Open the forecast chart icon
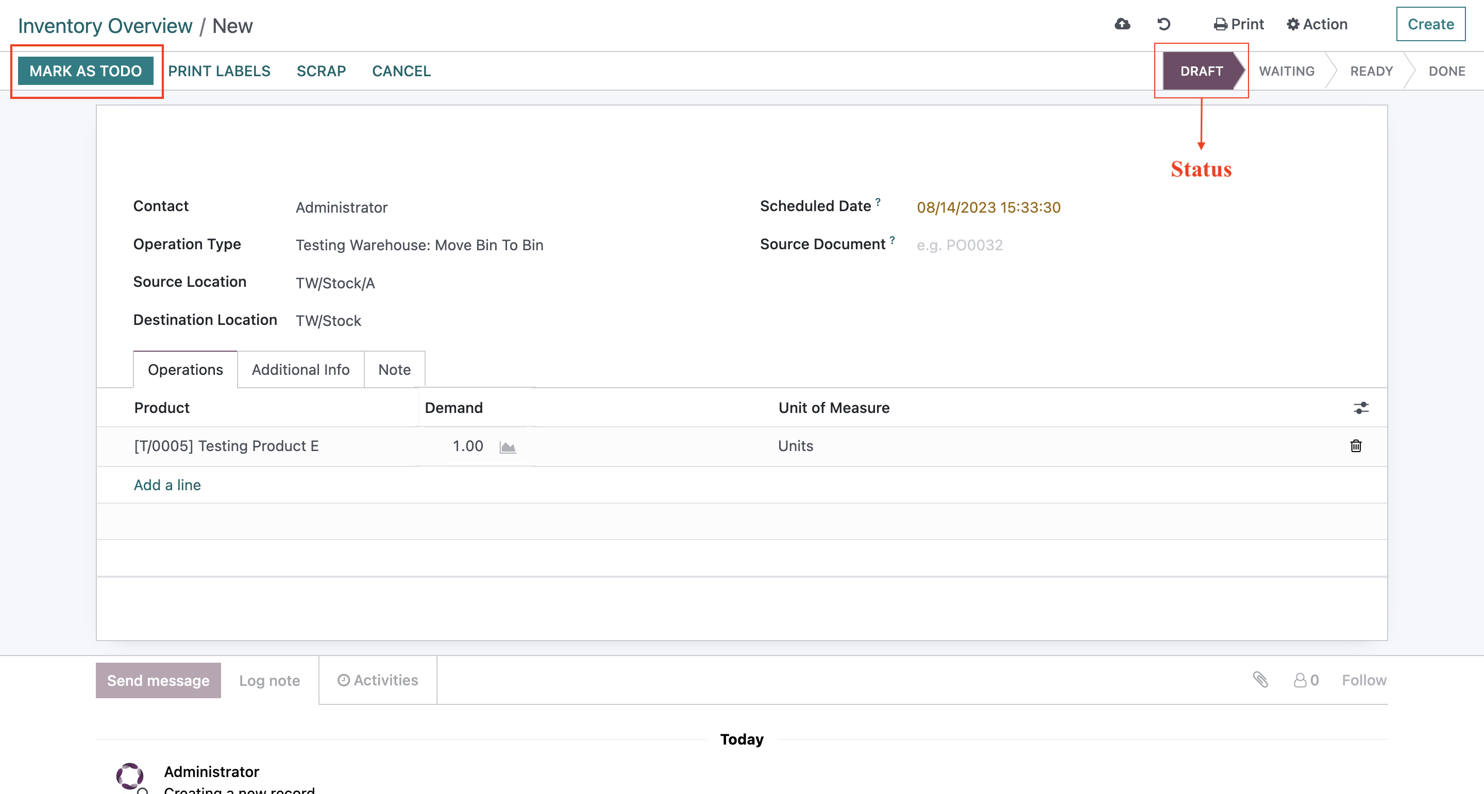This screenshot has height=794, width=1484. coord(508,447)
